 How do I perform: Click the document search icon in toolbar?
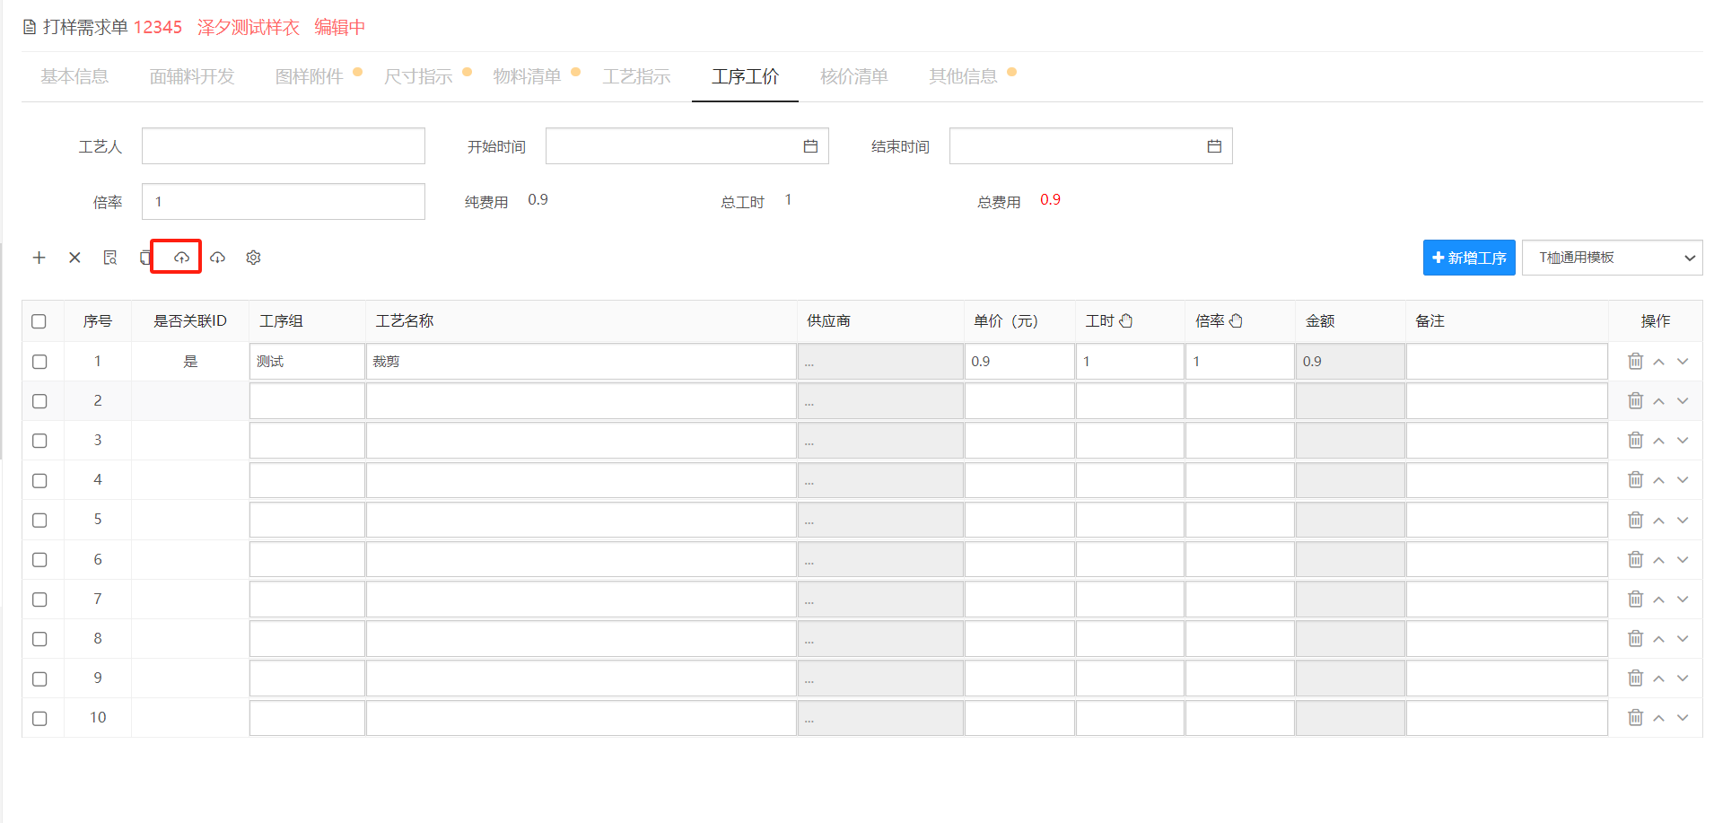coord(110,258)
